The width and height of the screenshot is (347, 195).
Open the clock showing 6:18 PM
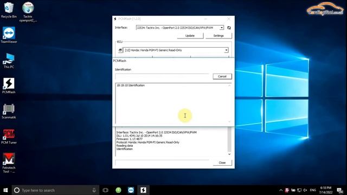(326, 190)
